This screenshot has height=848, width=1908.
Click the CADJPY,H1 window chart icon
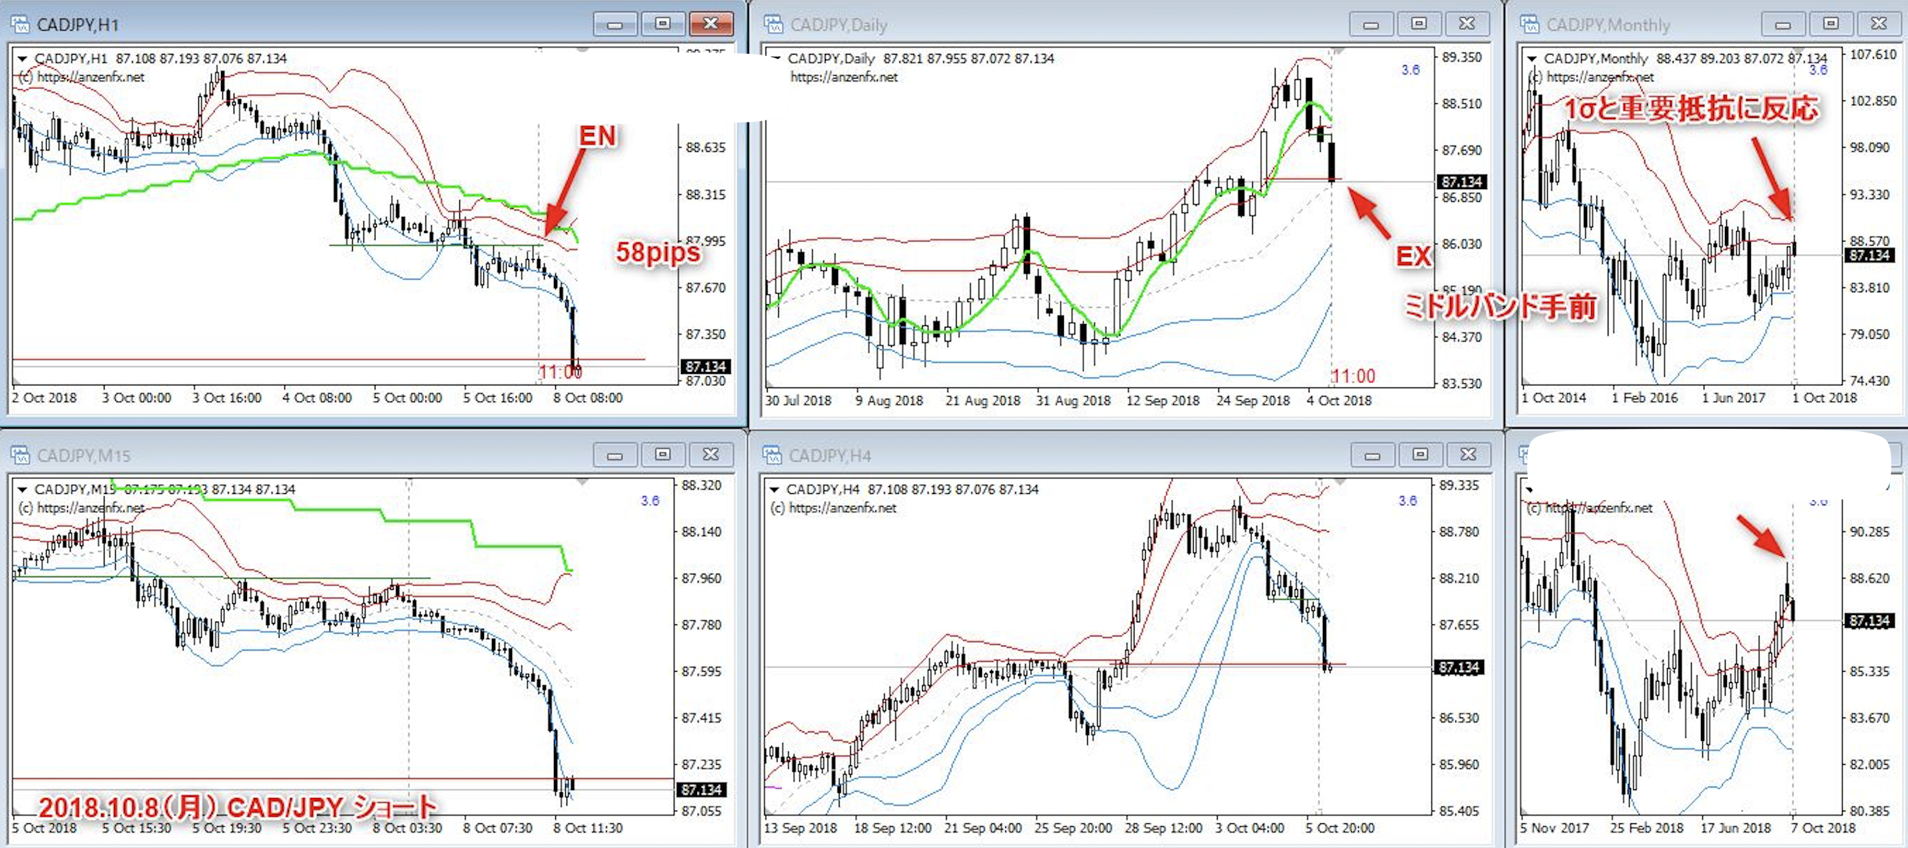pos(20,25)
